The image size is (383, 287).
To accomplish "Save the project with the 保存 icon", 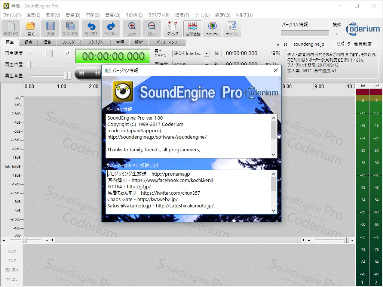I will pos(50,28).
